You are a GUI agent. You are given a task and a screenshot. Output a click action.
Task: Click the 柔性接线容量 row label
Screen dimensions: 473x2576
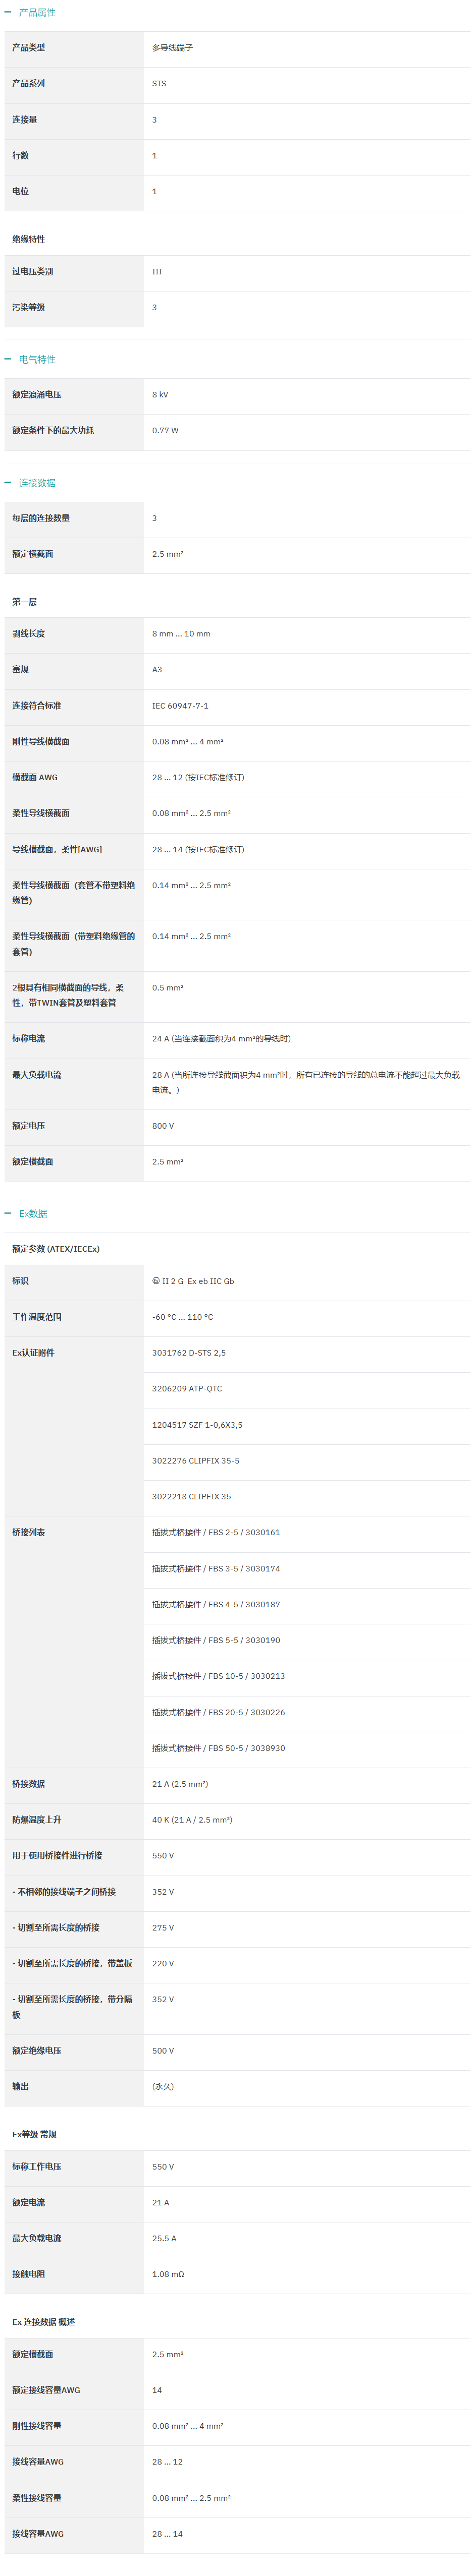37,2498
